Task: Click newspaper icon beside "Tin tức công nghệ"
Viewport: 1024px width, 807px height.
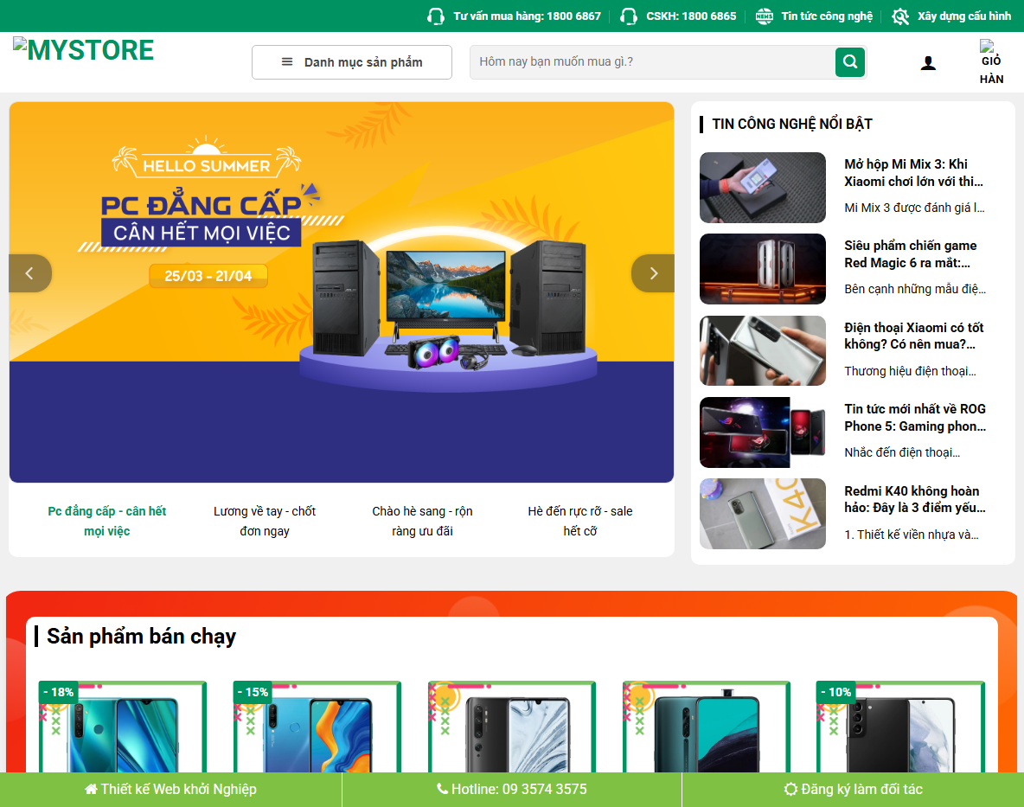Action: point(765,16)
